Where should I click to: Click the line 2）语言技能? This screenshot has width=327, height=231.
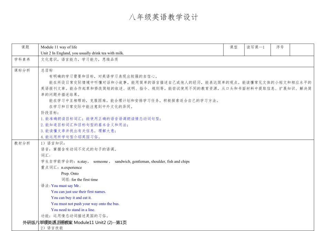52,228
